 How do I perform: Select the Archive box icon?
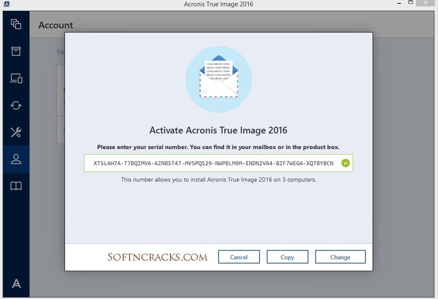pos(16,51)
